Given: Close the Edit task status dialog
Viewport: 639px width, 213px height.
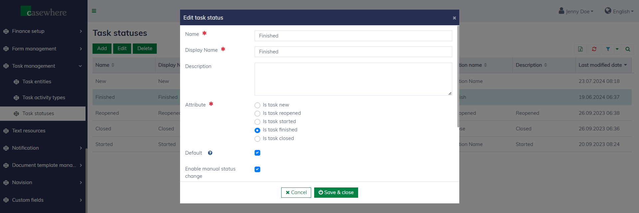Looking at the screenshot, I should coord(454,18).
